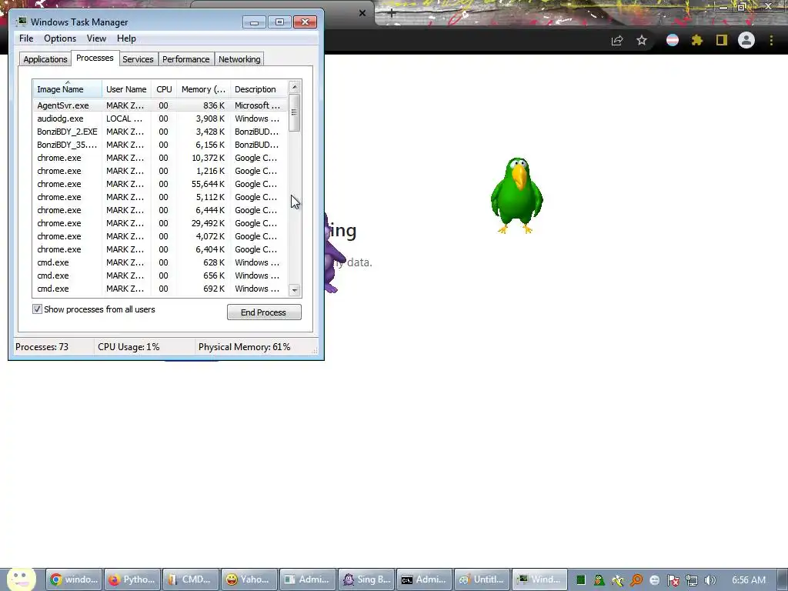This screenshot has width=788, height=591.
Task: Click 'Processes: 73' in the status bar
Action: [42, 347]
